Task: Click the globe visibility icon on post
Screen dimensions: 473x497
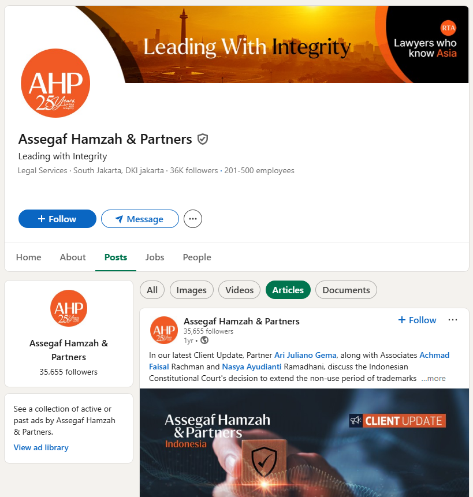Action: pyautogui.click(x=204, y=341)
